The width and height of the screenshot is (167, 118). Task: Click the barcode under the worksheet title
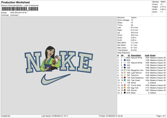point(20,9)
